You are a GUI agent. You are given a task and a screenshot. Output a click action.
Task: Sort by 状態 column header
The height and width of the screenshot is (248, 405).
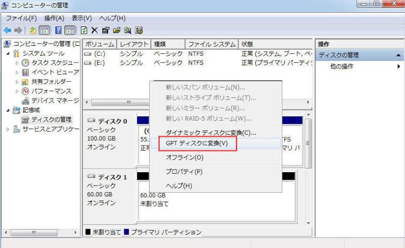275,44
